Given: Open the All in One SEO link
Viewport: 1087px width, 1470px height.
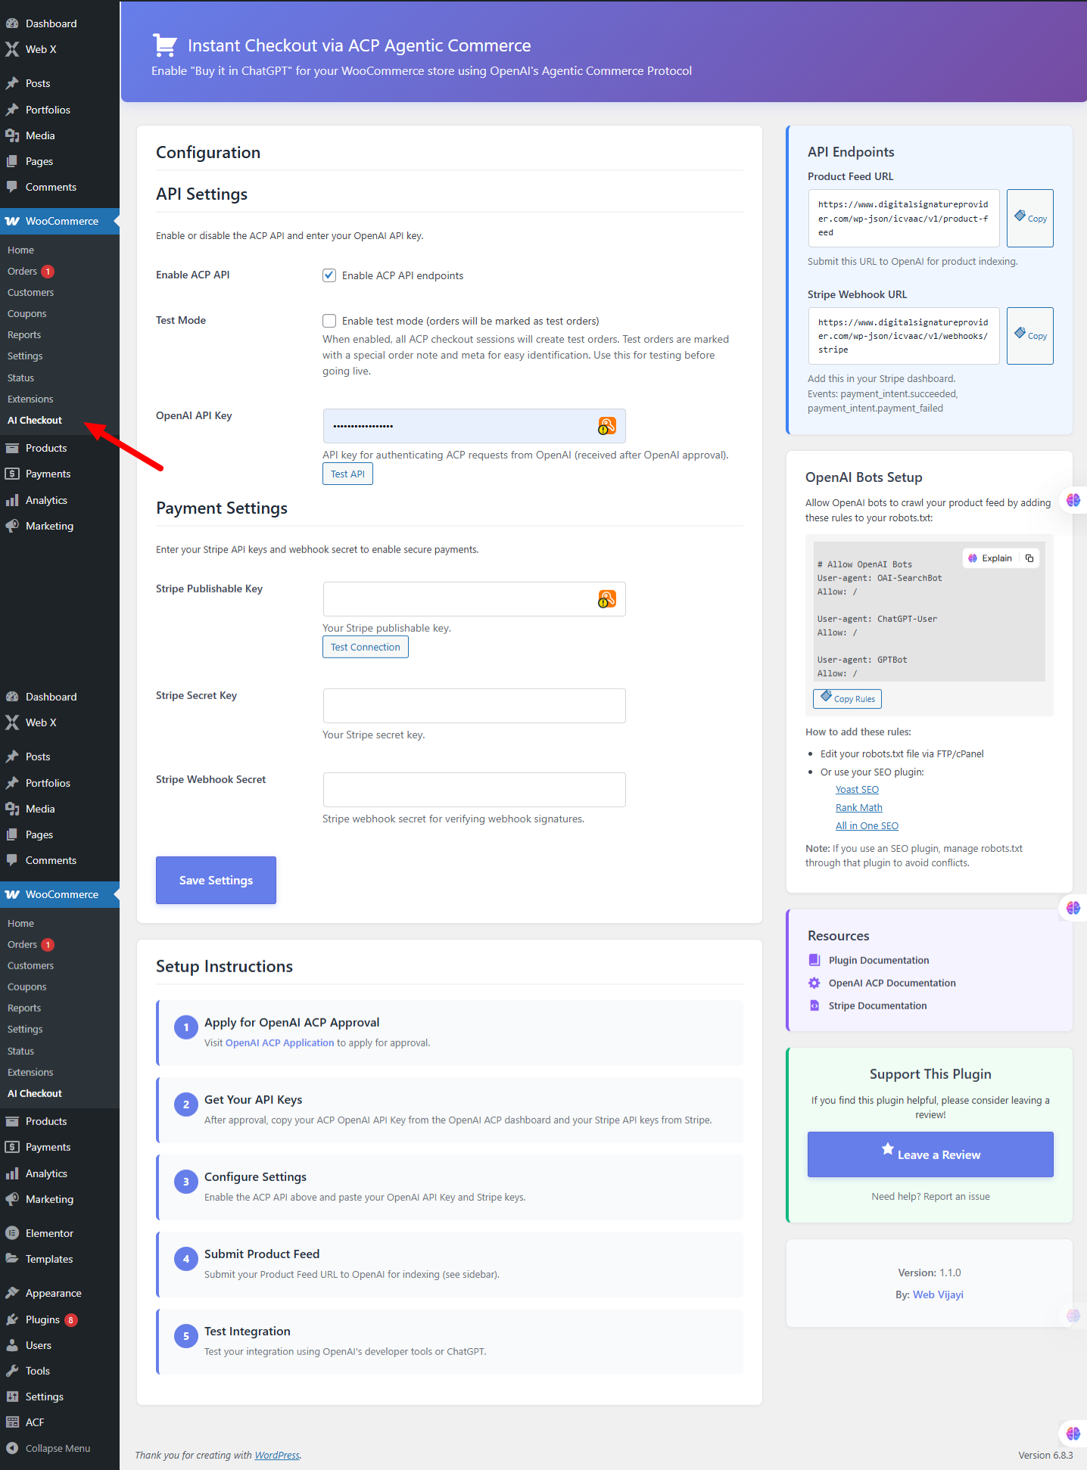Looking at the screenshot, I should pos(867,825).
